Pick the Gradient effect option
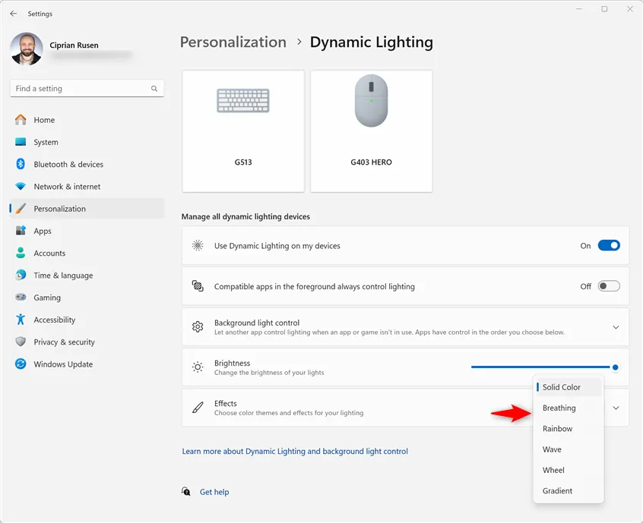 (x=558, y=491)
